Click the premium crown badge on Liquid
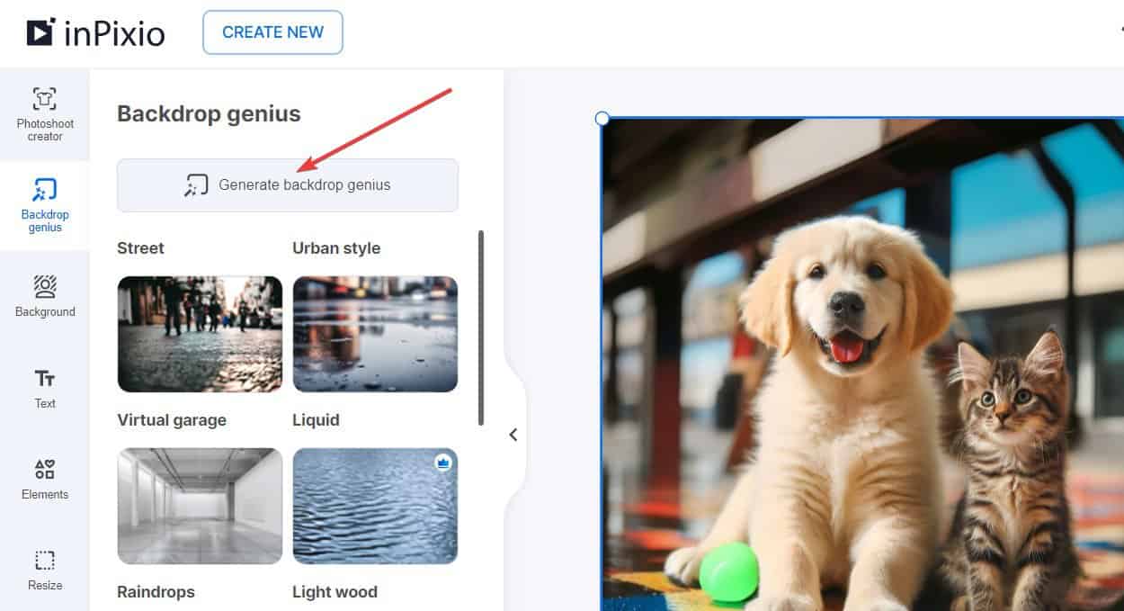 (442, 463)
